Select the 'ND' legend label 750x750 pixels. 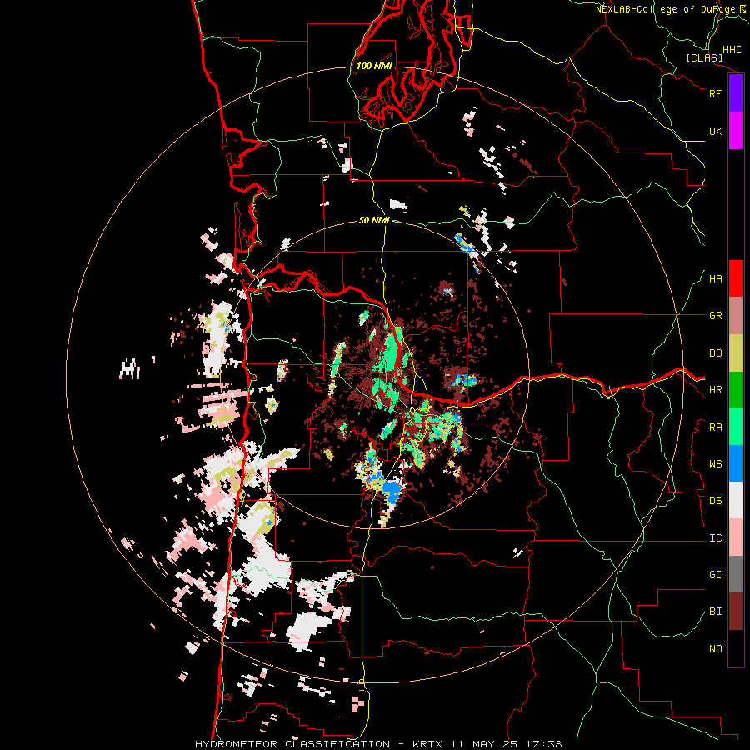[x=715, y=649]
